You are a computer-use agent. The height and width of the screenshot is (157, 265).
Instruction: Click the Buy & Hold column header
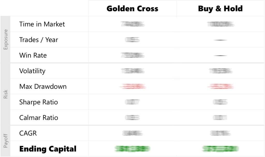220,9
